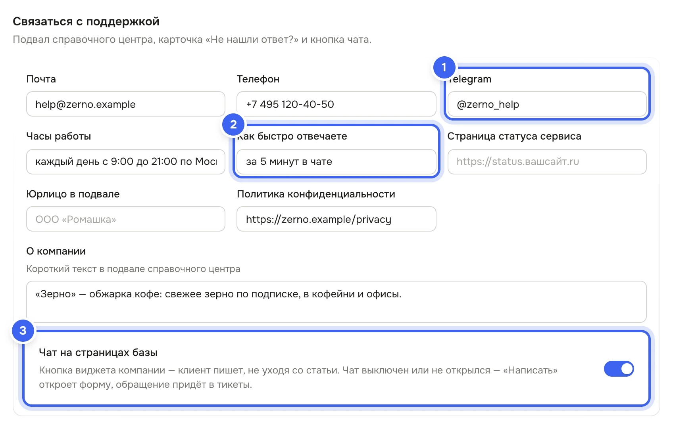Screen dimensions: 673x429
Task: Click the «О компании» text area
Action: [x=336, y=302]
